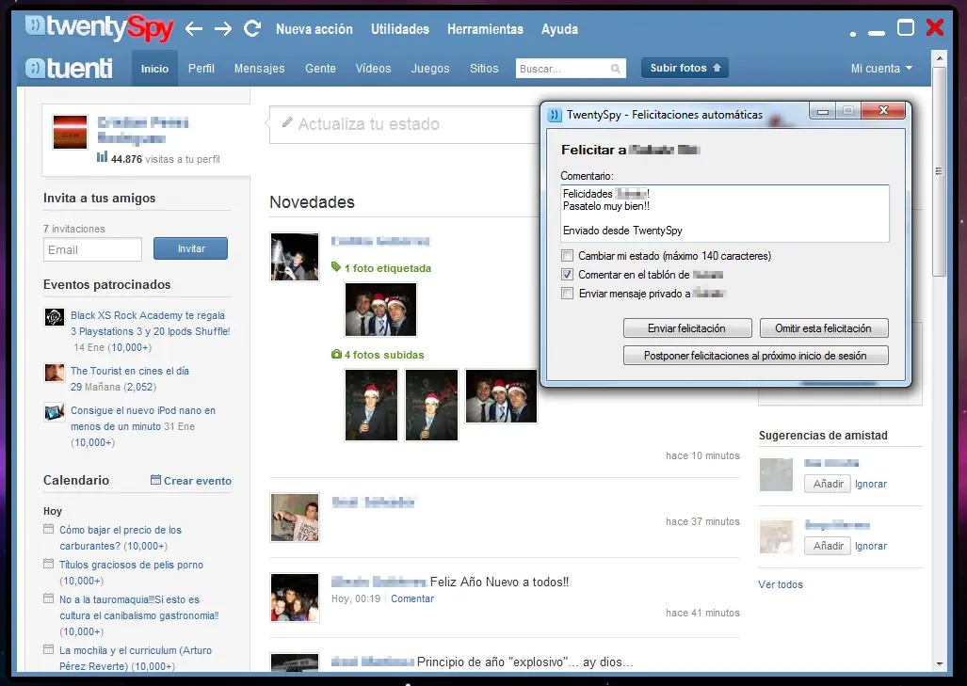967x686 pixels.
Task: Click the TwentySpy dialog title bar icon
Action: point(555,114)
